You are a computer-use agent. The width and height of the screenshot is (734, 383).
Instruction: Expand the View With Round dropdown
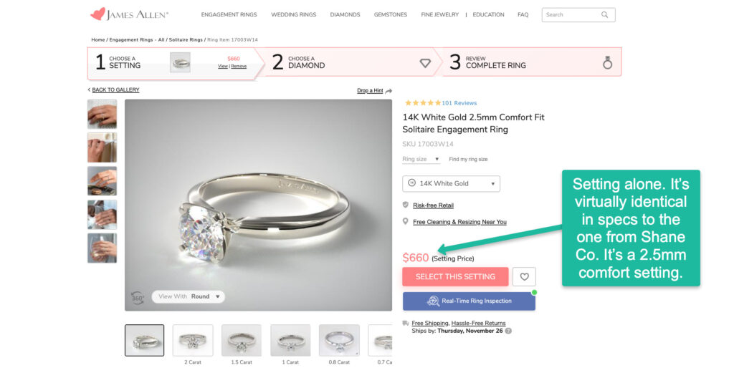[x=189, y=296]
